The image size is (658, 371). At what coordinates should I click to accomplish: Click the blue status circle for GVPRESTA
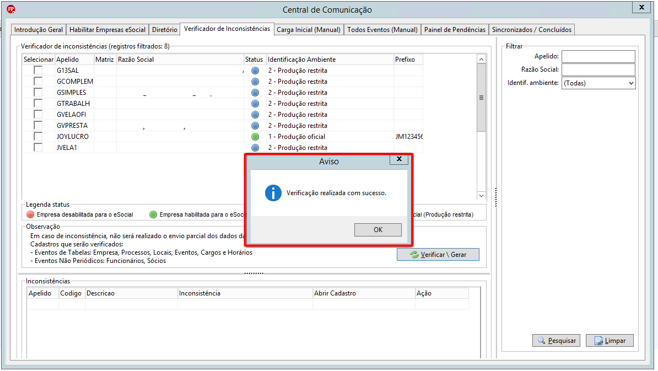pyautogui.click(x=255, y=126)
